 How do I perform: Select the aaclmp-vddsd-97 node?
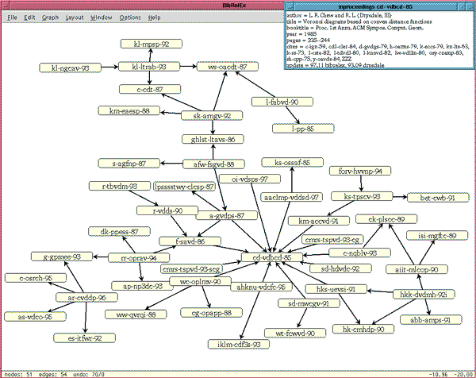tap(291, 197)
